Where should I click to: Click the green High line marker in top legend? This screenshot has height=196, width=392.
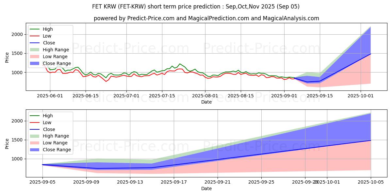pos(35,29)
